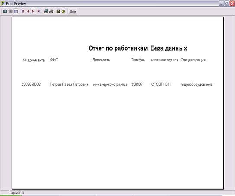Minimize the Print Preview window
The image size is (235, 196).
pyautogui.click(x=221, y=3)
